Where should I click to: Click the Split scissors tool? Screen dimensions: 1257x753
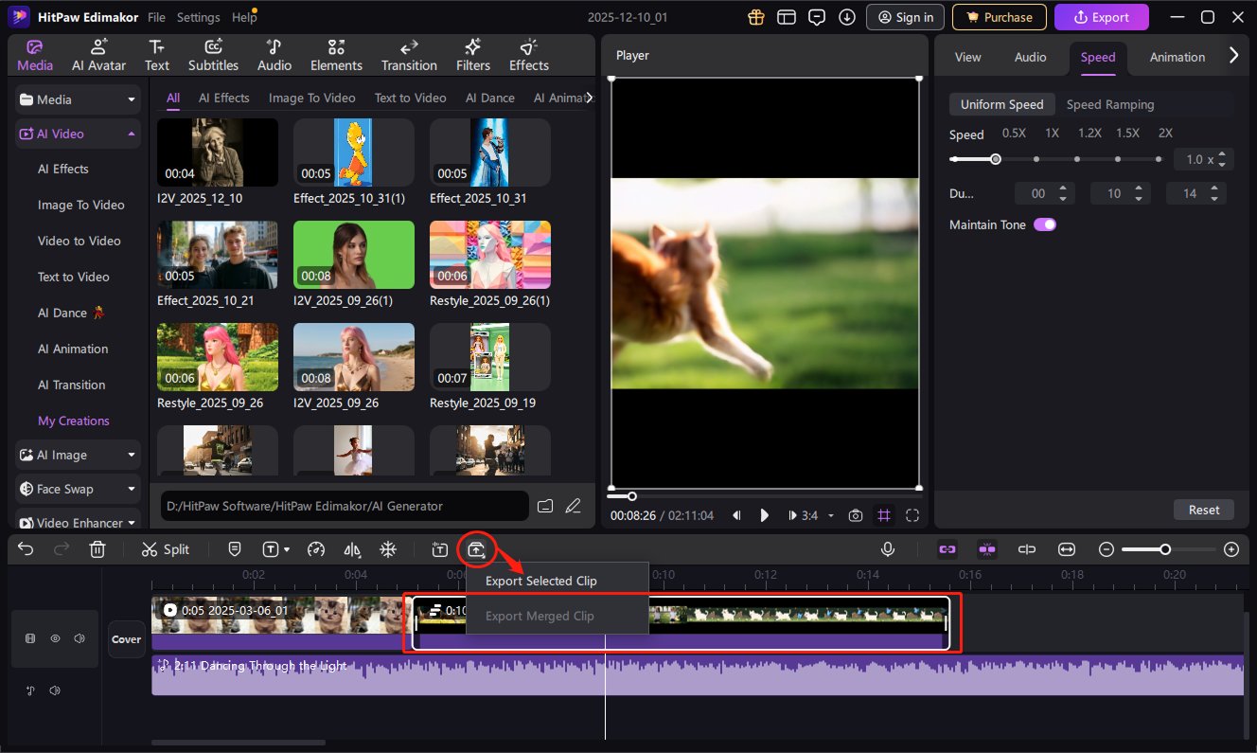pos(165,549)
